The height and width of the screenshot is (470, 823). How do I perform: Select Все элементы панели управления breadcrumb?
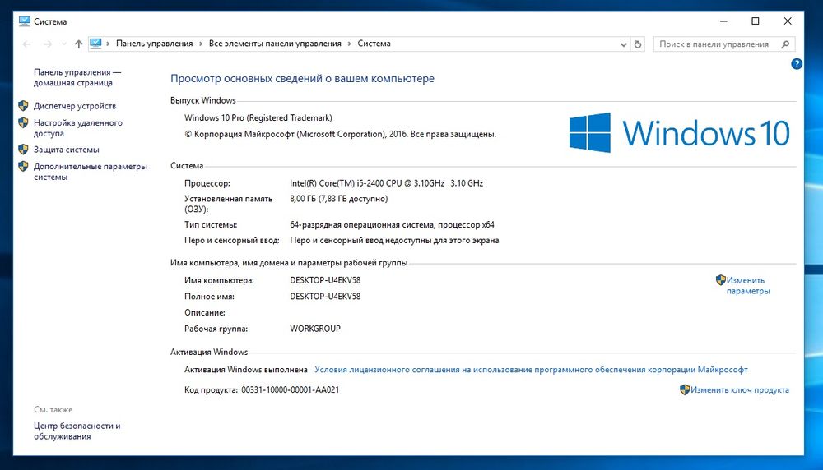275,44
